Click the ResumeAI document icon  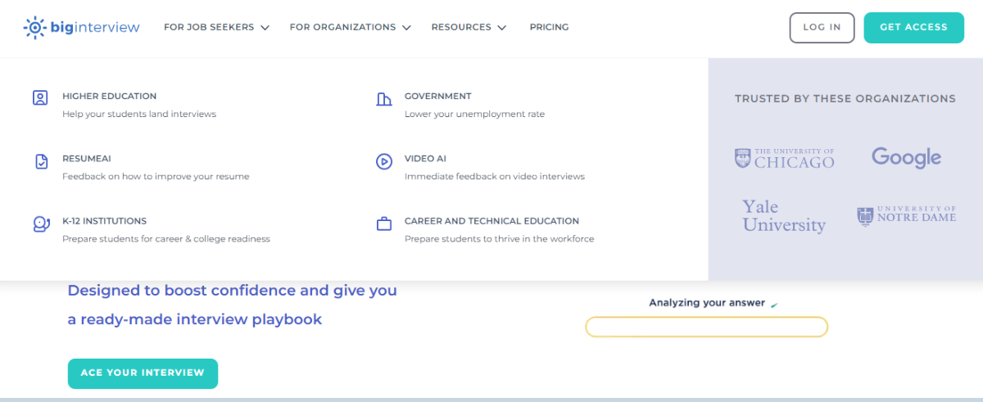(41, 161)
